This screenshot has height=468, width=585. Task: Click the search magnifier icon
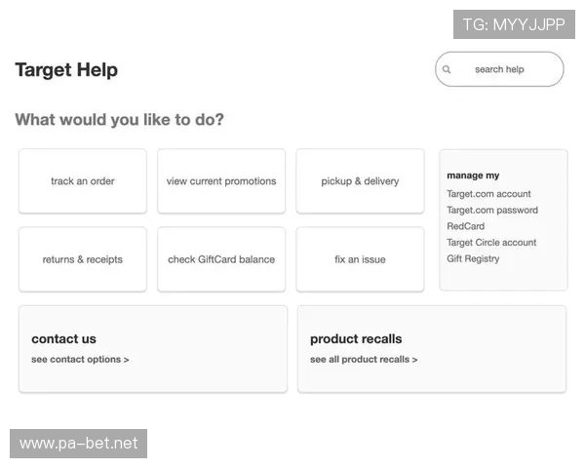pyautogui.click(x=447, y=70)
